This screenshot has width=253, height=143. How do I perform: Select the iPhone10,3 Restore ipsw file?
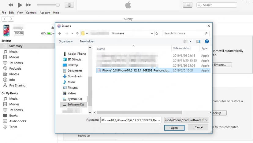[x=135, y=70]
